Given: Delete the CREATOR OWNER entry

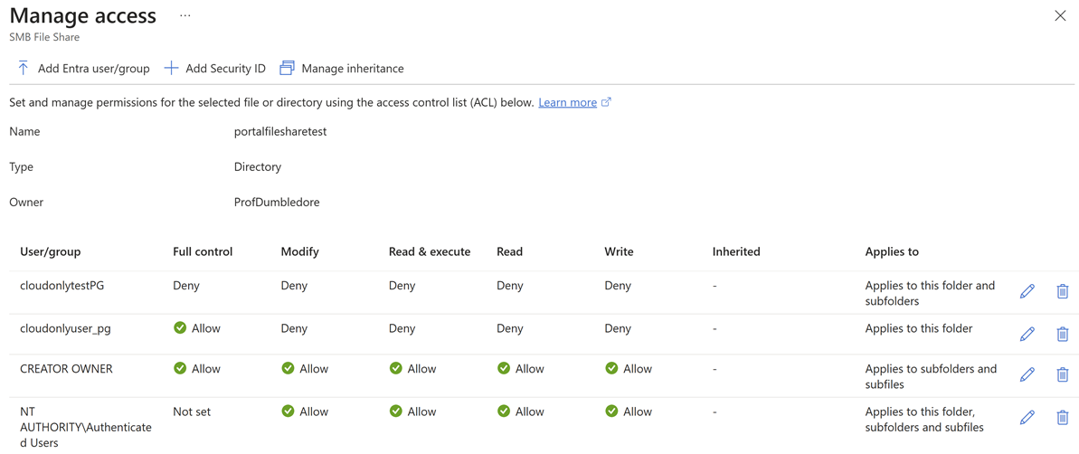Looking at the screenshot, I should point(1062,374).
